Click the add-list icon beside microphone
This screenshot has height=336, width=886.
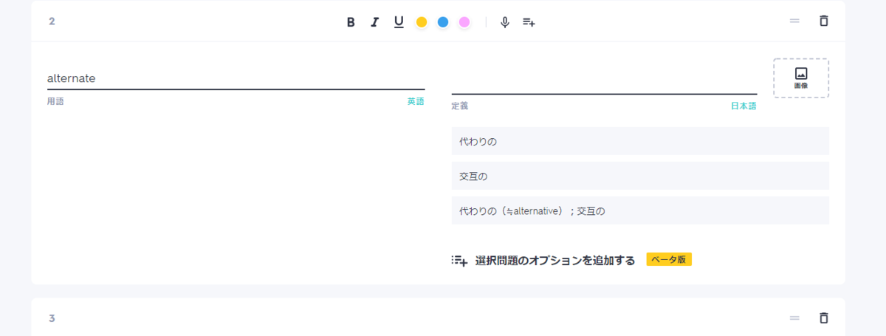529,22
